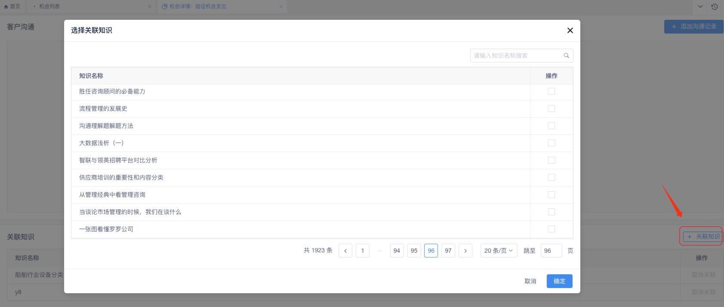Image resolution: width=724 pixels, height=307 pixels.
Task: Close the 机会列表 tab
Action: pyautogui.click(x=150, y=6)
